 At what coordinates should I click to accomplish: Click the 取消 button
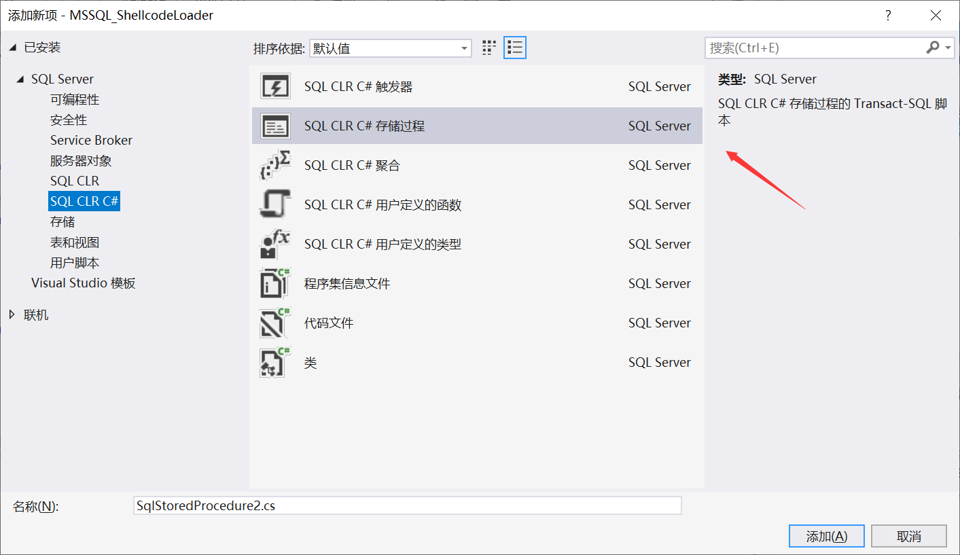click(909, 536)
